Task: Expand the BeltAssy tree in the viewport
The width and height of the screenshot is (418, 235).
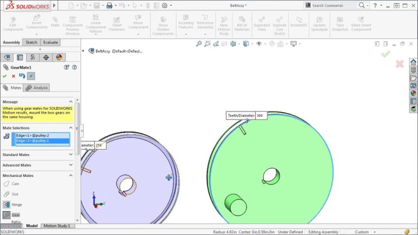Action: [x=84, y=51]
